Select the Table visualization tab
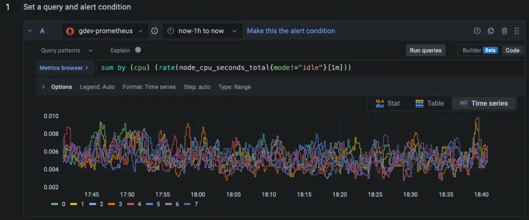 pos(429,103)
